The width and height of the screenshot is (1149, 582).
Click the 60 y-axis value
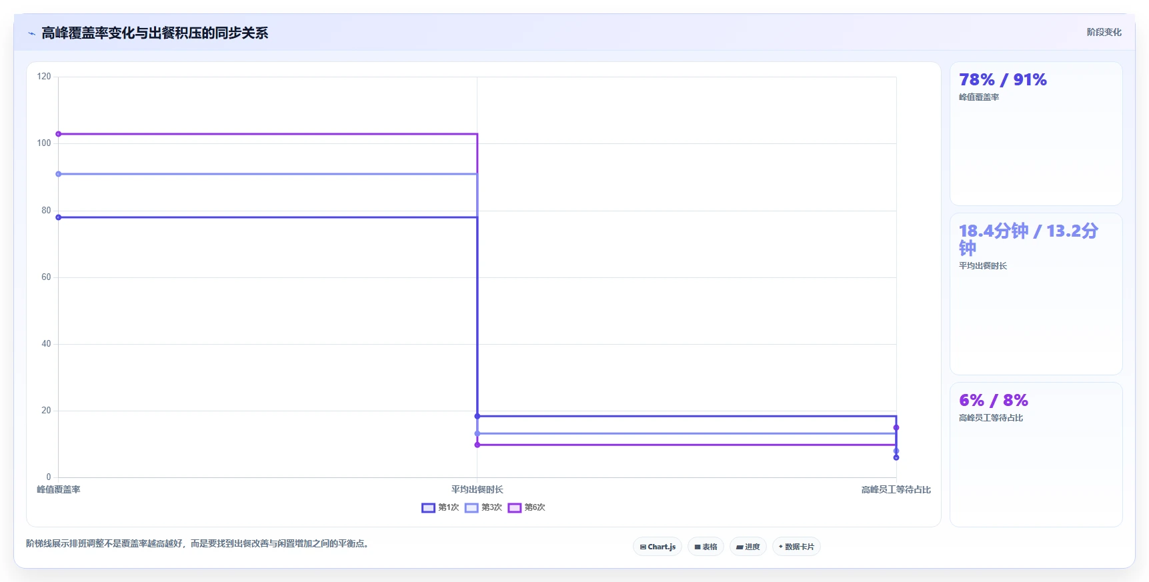46,277
